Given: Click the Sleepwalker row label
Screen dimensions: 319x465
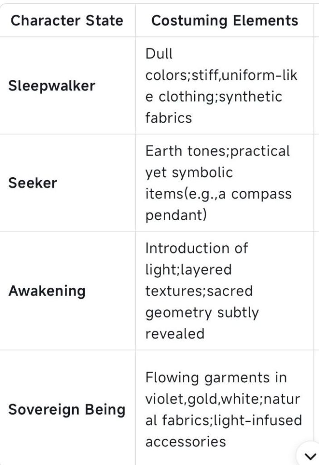Looking at the screenshot, I should (52, 86).
